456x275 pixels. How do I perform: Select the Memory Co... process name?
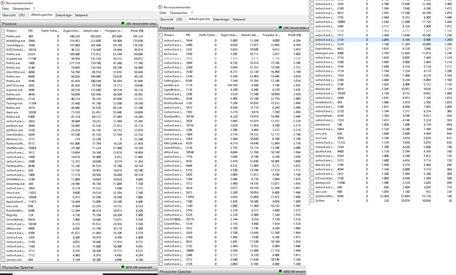tap(15, 139)
